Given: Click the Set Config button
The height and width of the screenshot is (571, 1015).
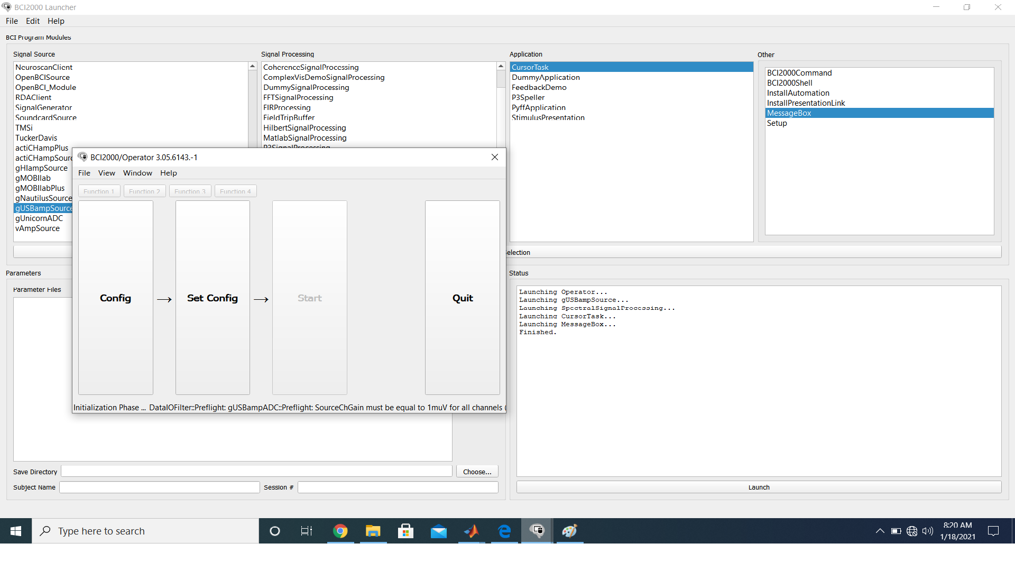Looking at the screenshot, I should coord(213,298).
